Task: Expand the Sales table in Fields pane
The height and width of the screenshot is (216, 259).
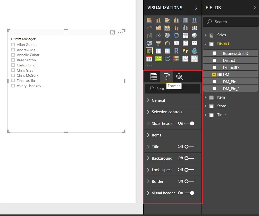Action: click(x=206, y=35)
